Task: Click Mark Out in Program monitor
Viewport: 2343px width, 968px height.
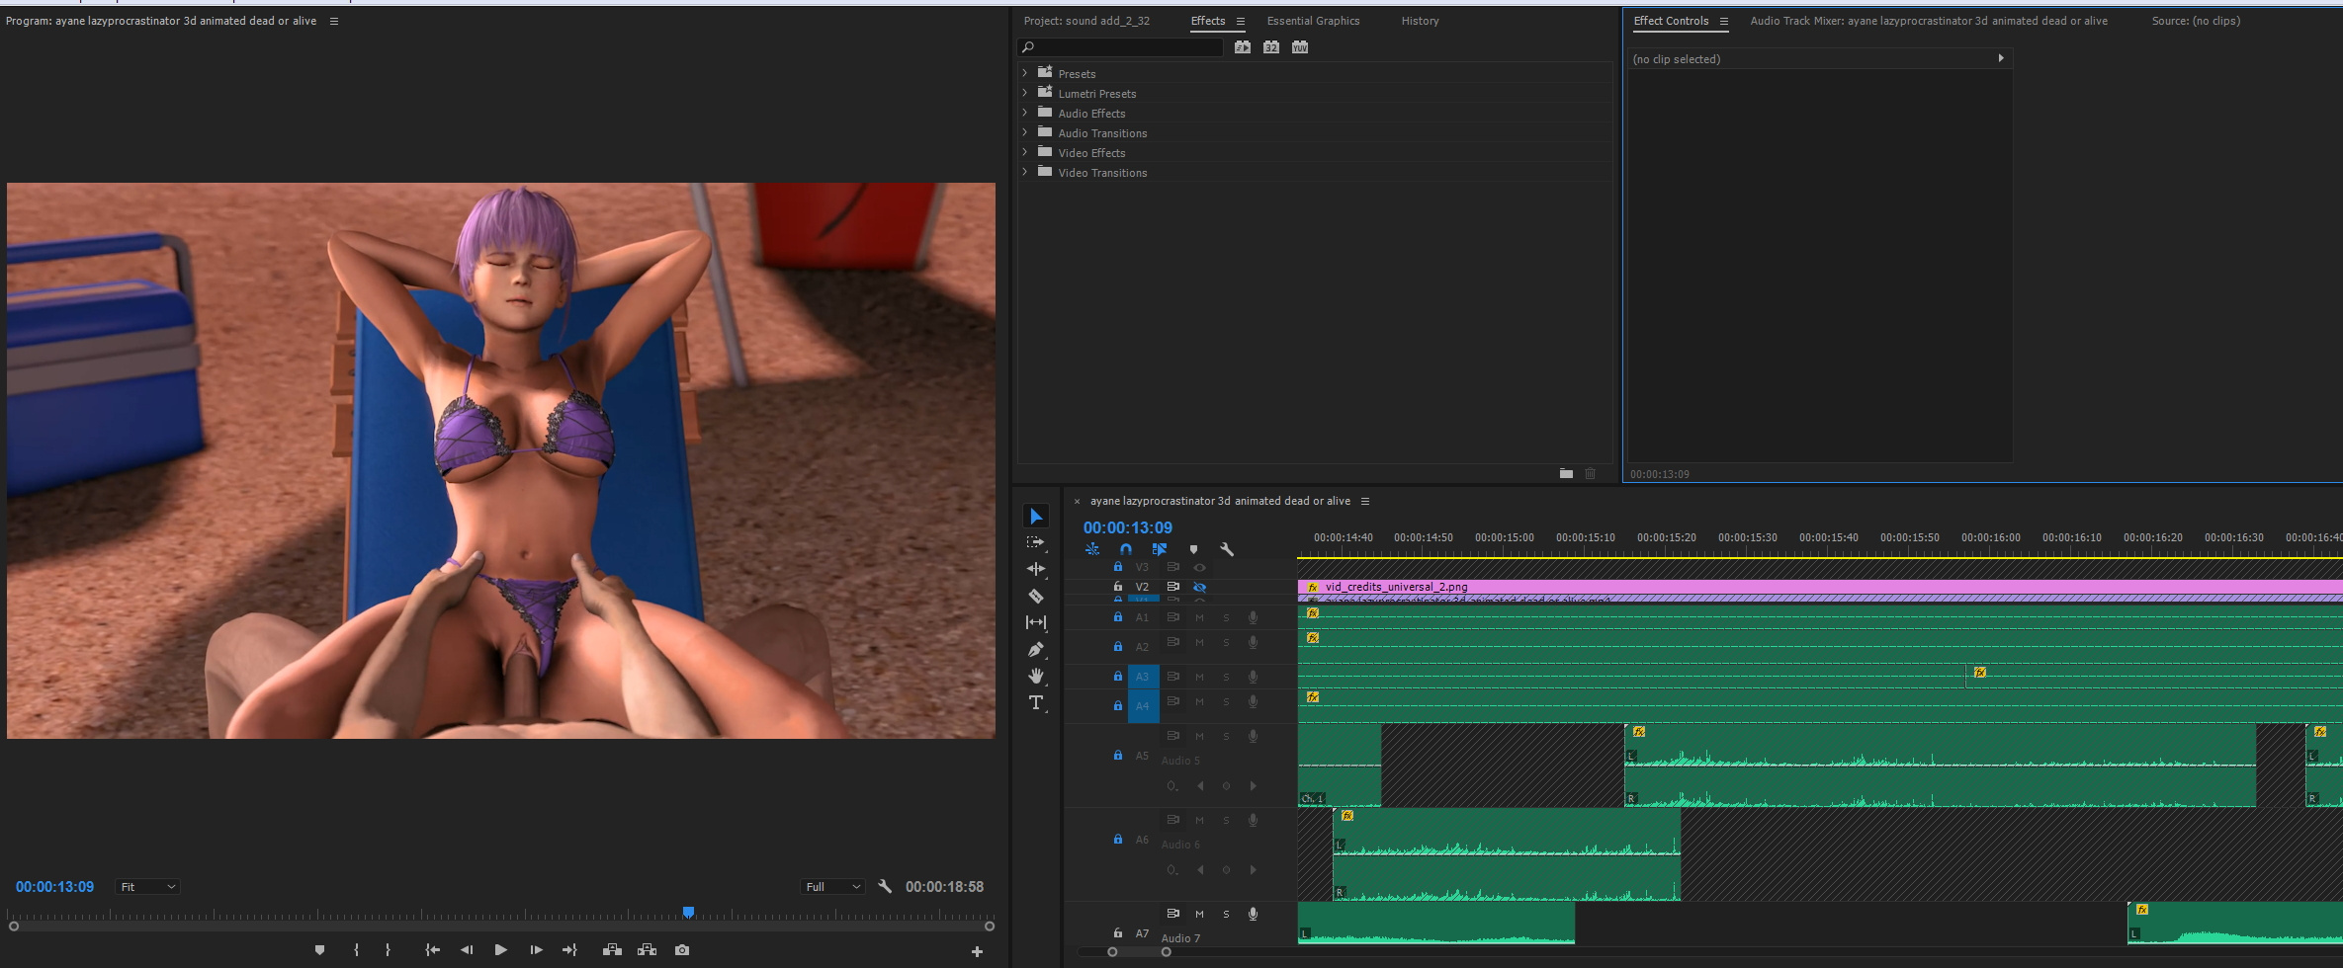Action: (x=388, y=950)
